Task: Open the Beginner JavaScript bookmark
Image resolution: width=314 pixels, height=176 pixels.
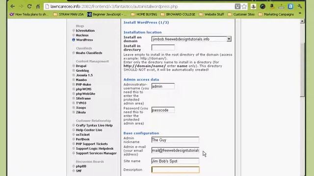Action: click(107, 14)
